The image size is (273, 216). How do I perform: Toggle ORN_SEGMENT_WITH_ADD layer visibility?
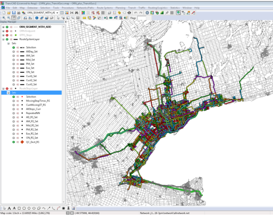(7, 27)
